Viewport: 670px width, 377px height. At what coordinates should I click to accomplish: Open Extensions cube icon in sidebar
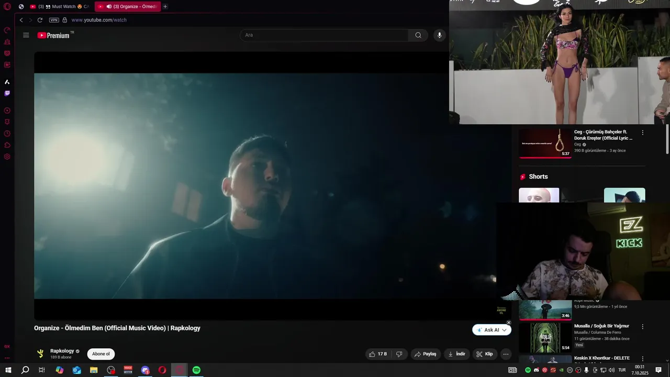click(7, 145)
